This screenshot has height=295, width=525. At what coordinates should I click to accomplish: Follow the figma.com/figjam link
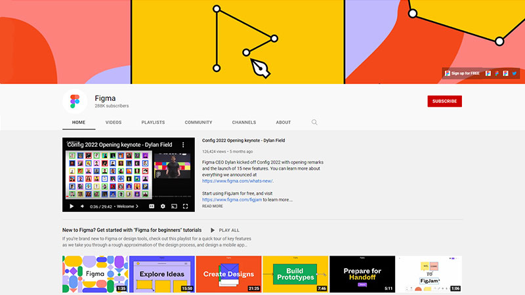coord(232,200)
